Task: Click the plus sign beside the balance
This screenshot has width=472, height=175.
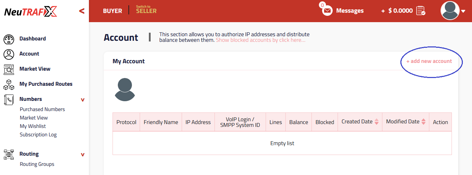Action: click(383, 11)
